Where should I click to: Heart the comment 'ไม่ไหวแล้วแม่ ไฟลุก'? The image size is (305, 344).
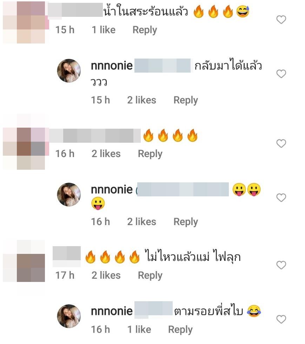click(x=281, y=265)
